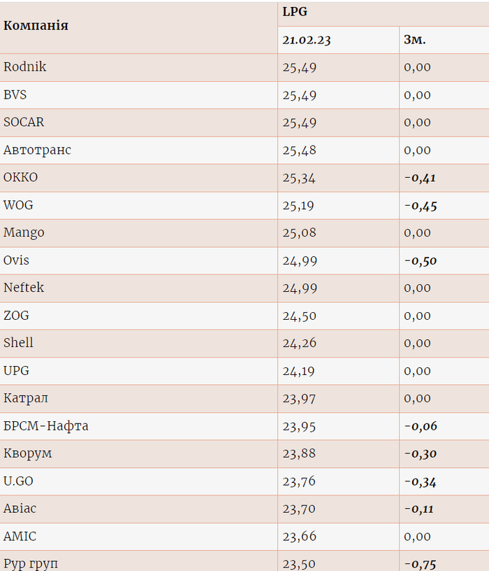Select the 21.02.23 date header cell
This screenshot has width=489, height=571.
307,40
